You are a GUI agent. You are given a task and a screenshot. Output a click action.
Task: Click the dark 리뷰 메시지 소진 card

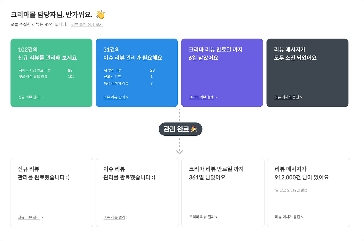coord(307,73)
